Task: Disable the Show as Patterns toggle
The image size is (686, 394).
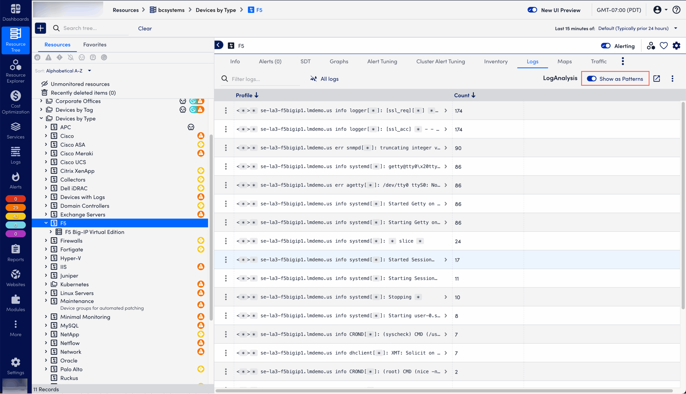Action: pos(591,78)
